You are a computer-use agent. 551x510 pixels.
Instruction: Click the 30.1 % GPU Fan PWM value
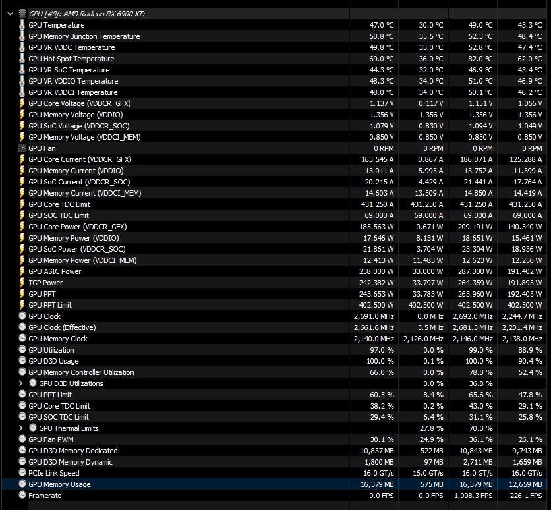pos(382,439)
